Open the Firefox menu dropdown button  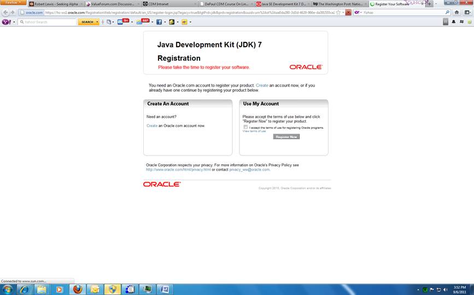click(13, 2)
